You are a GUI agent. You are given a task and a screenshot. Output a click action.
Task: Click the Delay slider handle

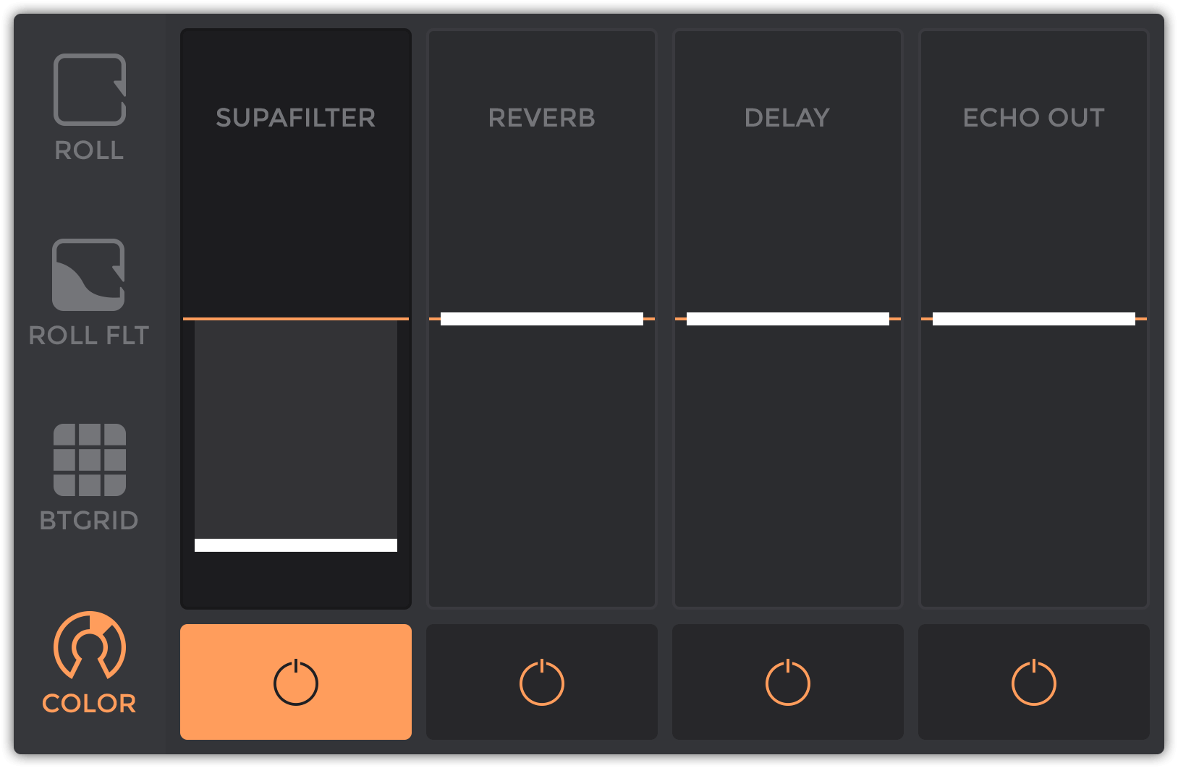(x=788, y=319)
